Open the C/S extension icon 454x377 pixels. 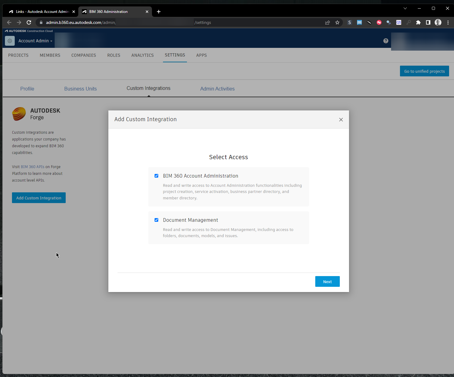pyautogui.click(x=399, y=22)
